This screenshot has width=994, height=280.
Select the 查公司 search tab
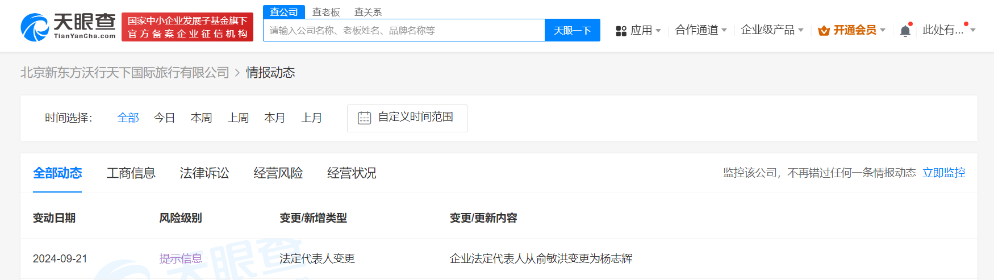tap(284, 12)
